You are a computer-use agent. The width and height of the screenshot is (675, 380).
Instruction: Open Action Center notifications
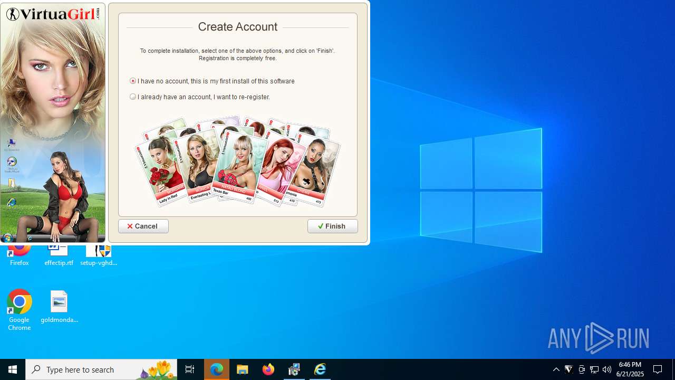point(658,369)
